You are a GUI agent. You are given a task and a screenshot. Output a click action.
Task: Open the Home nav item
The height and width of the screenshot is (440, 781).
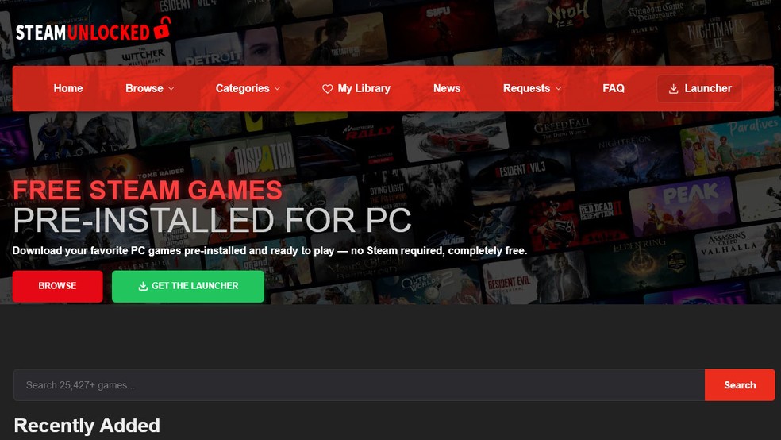[x=68, y=88]
